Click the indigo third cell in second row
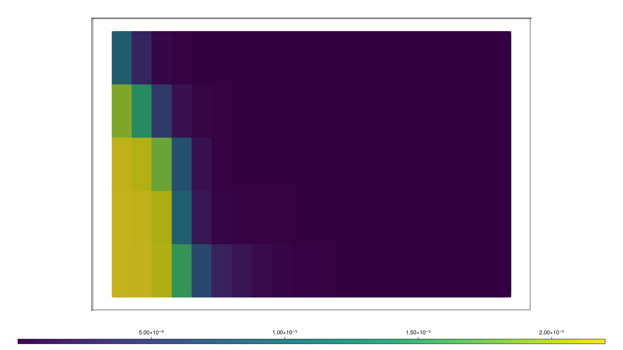The image size is (623, 350). tap(162, 111)
